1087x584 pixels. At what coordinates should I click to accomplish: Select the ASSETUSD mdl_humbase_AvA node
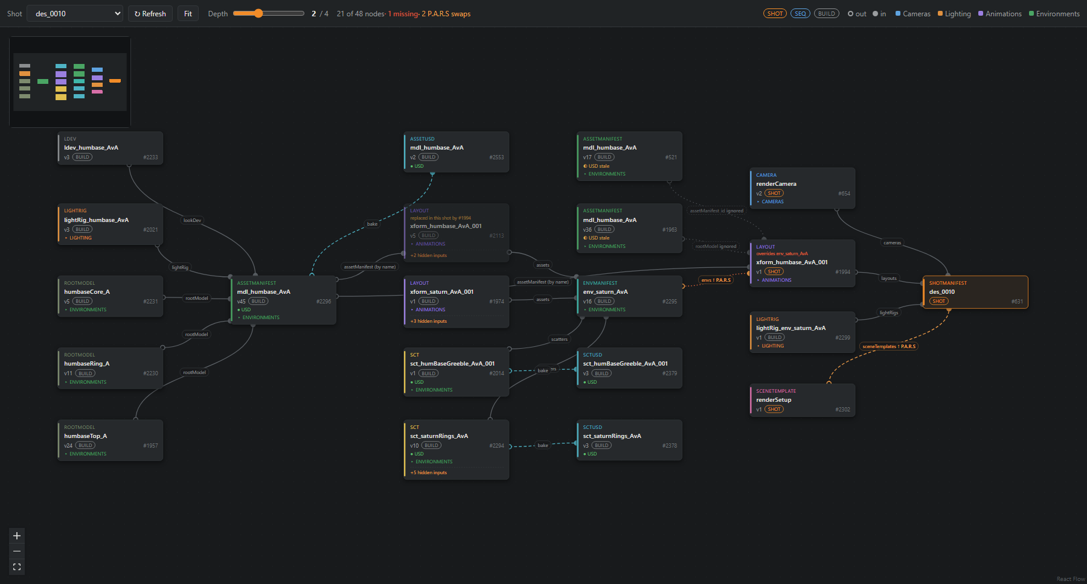click(x=457, y=152)
